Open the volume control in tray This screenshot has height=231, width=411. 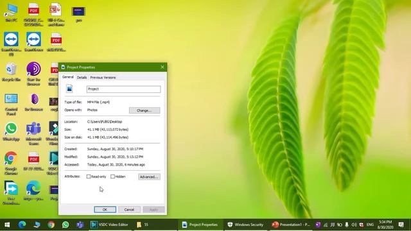point(354,225)
